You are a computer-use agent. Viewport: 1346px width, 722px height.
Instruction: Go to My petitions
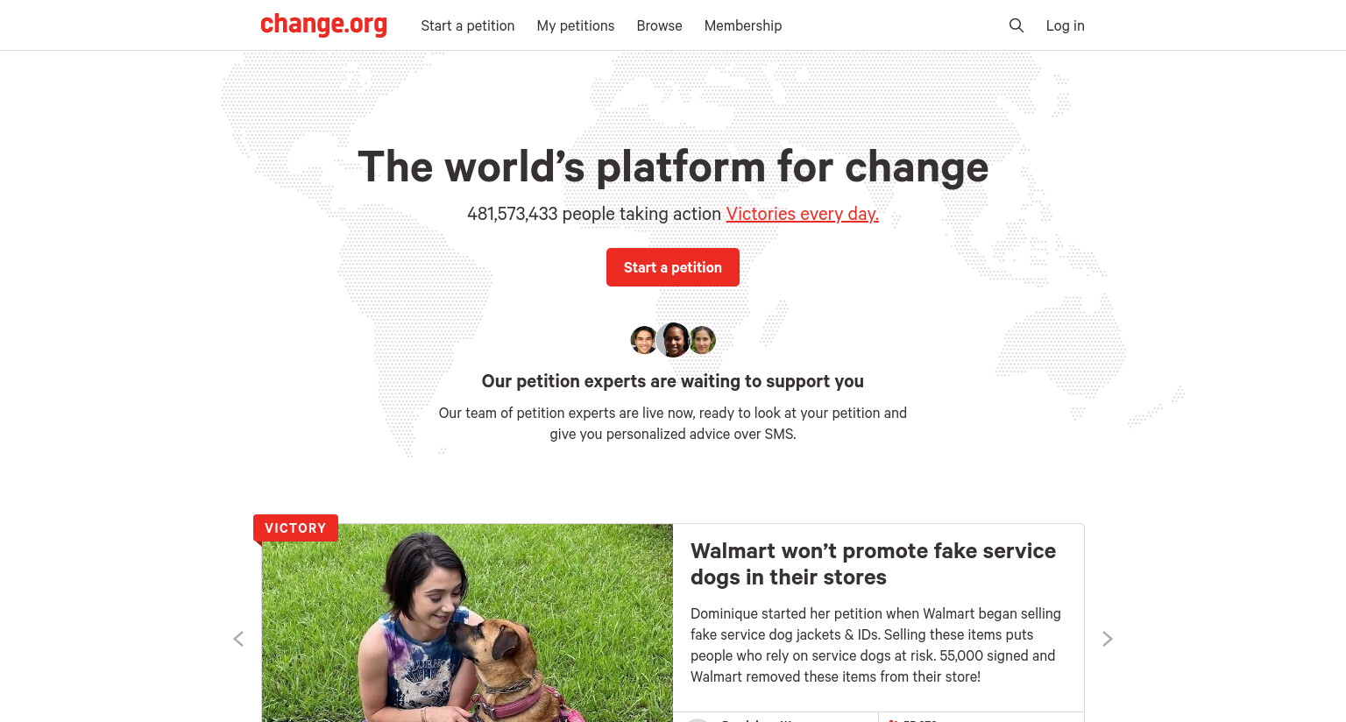[576, 25]
